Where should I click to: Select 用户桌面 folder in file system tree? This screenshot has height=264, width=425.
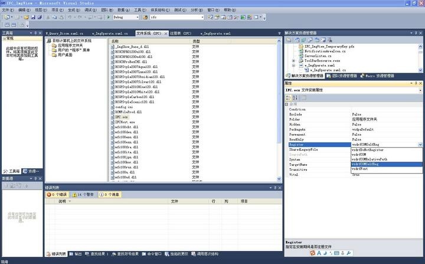click(65, 55)
